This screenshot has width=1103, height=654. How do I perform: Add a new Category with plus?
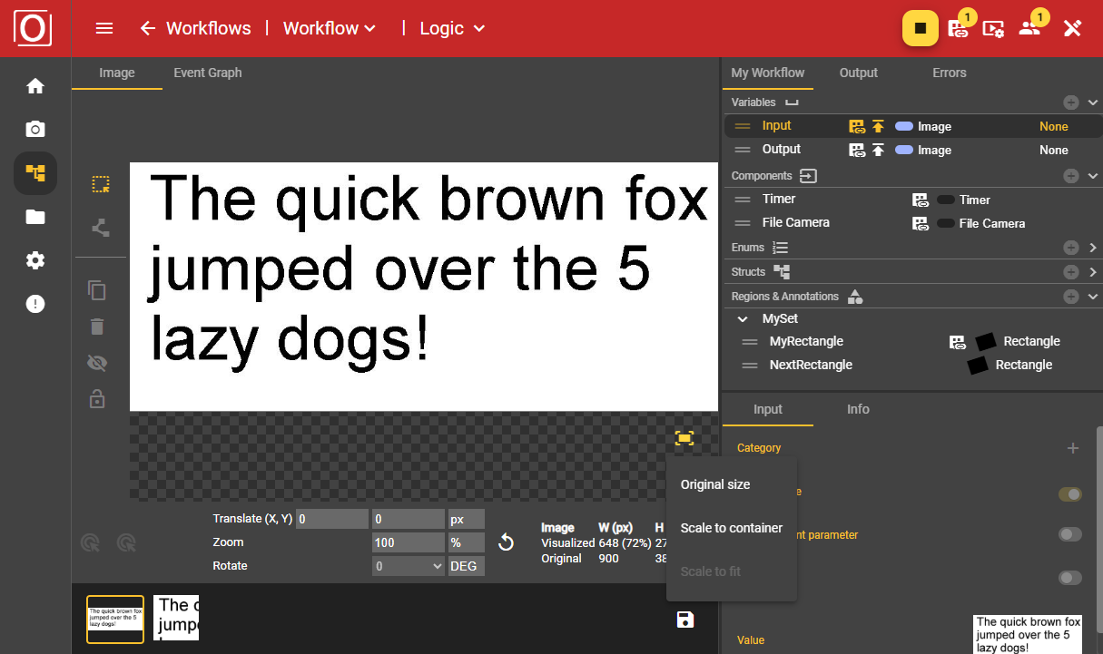click(x=1073, y=448)
